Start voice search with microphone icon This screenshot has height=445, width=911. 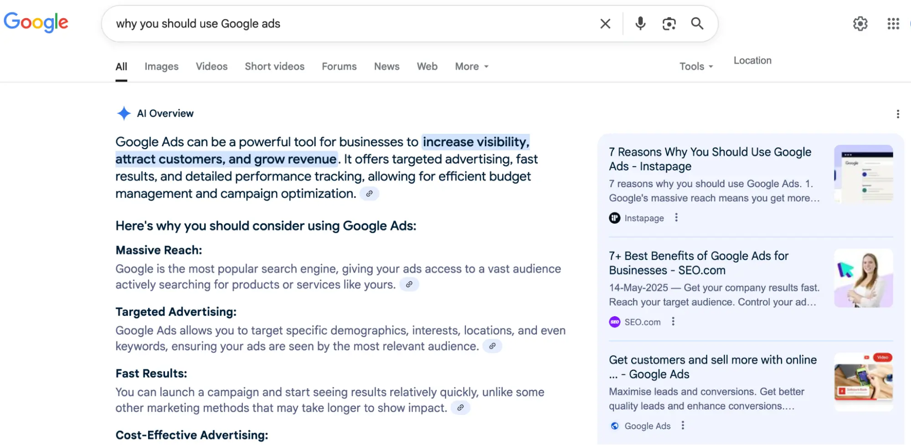[640, 24]
